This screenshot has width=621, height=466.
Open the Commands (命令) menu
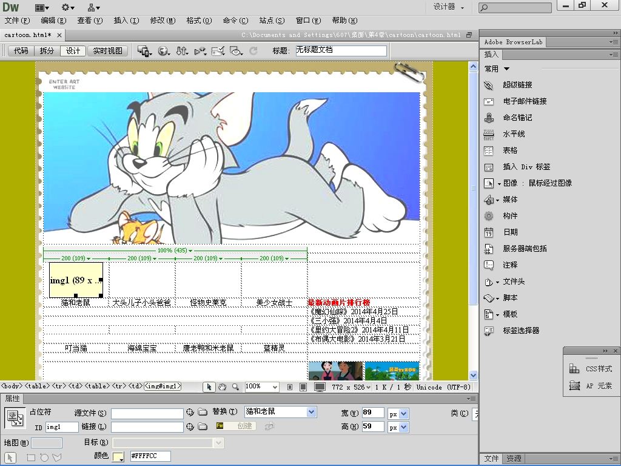pyautogui.click(x=236, y=21)
